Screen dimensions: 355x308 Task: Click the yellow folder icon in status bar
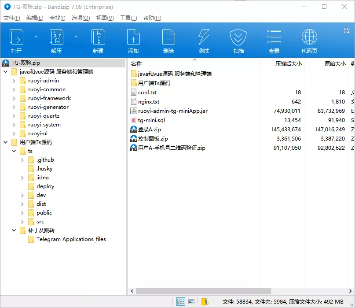pyautogui.click(x=204, y=301)
